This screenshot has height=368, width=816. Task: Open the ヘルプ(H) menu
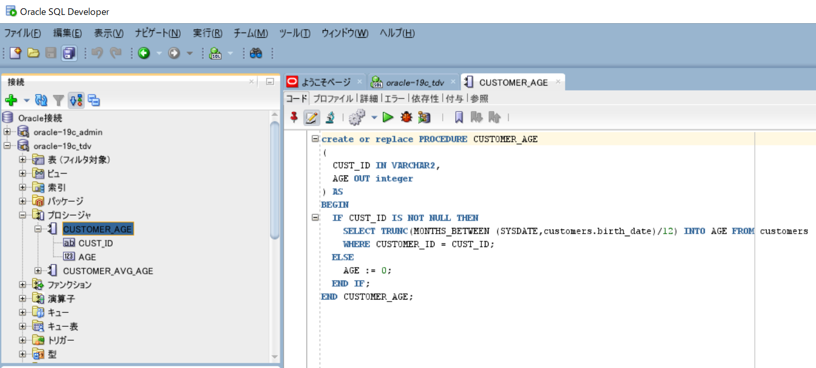point(397,33)
